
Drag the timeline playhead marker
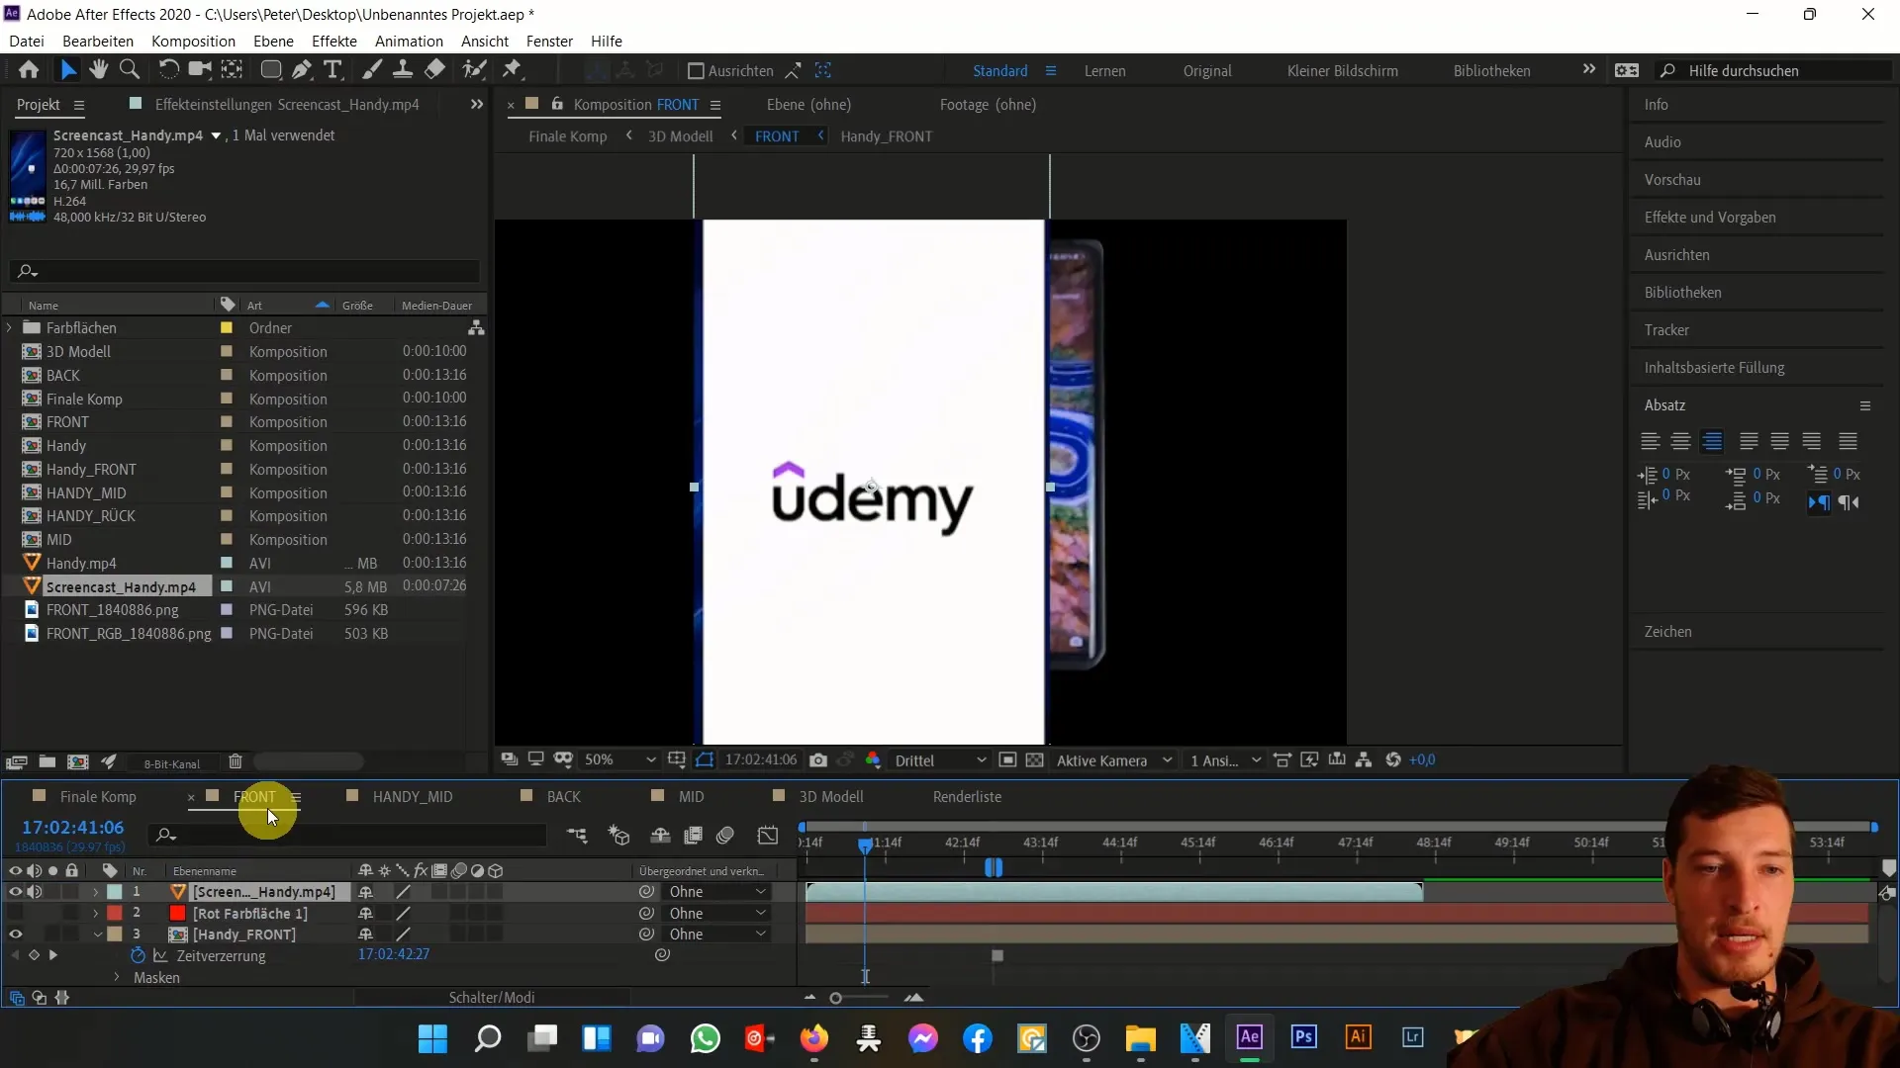point(867,843)
